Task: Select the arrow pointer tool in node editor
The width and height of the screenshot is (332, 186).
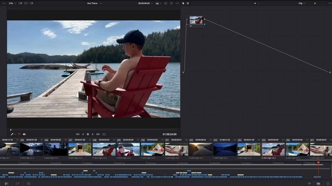Action: click(x=183, y=4)
